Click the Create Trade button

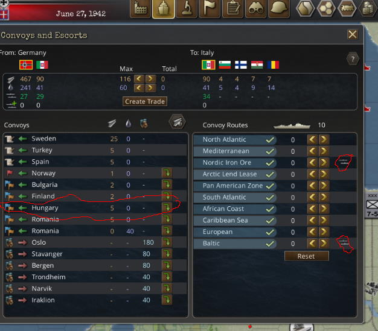[x=145, y=101]
